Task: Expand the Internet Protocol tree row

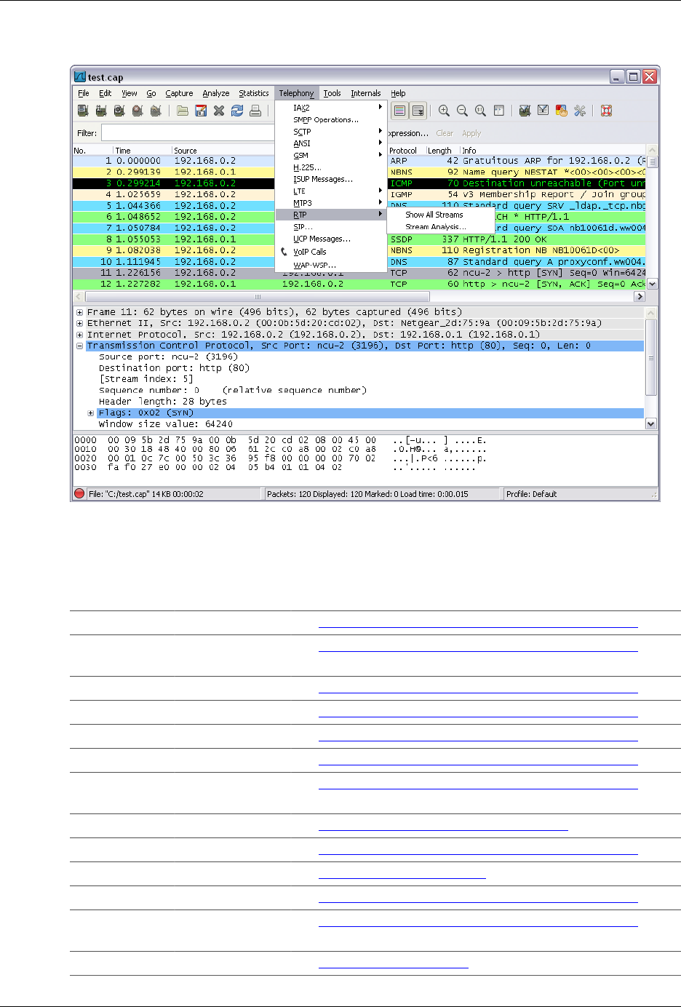Action: (79, 335)
